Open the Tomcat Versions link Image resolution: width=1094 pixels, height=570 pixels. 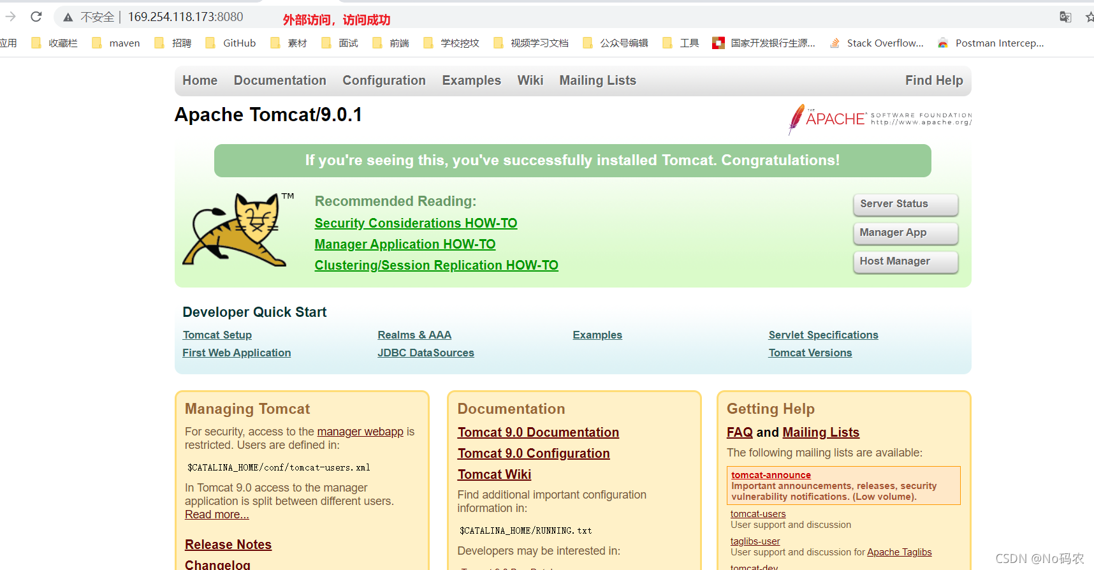point(810,353)
